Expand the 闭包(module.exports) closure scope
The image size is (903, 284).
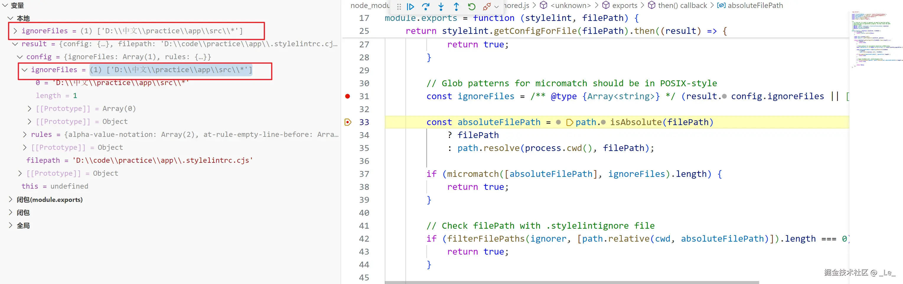[10, 199]
